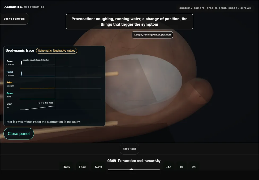Viewport: 259px width, 180px height.
Task: Start the animation with Play
Action: tap(83, 167)
